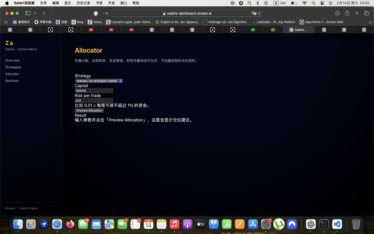Open the 帮助 menu
This screenshot has height=234, width=374.
[136, 3]
